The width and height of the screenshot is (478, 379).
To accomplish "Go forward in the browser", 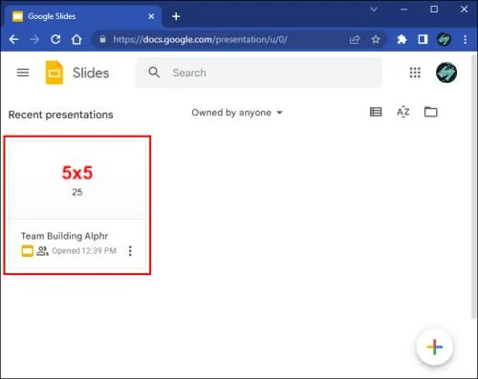I will [34, 39].
